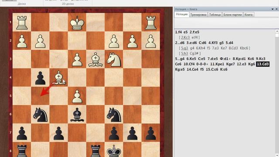Open the Бланк партии tab
This screenshot has height=157, width=279.
pyautogui.click(x=232, y=14)
